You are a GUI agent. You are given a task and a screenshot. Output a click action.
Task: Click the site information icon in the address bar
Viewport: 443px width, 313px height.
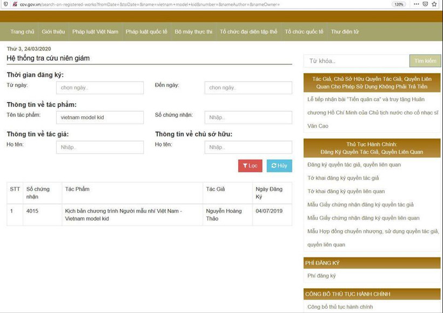tap(5, 4)
